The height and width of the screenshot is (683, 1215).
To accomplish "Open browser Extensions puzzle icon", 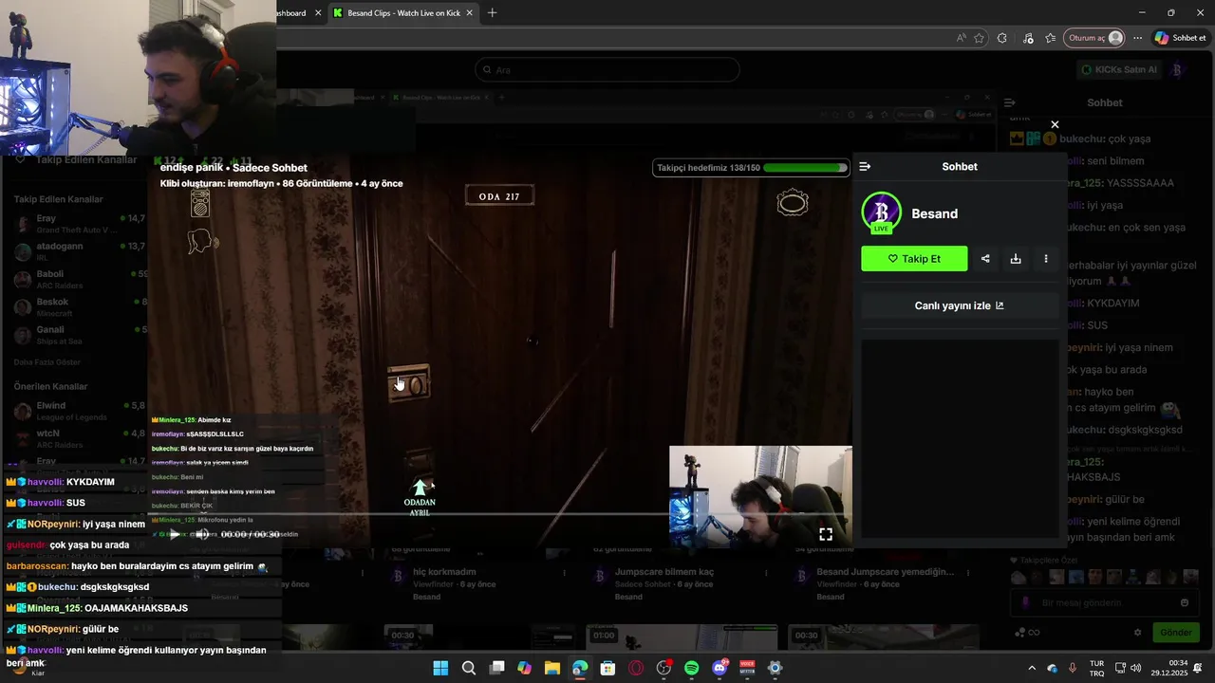I will pyautogui.click(x=1002, y=38).
